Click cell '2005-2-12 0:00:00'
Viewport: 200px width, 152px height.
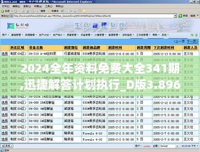(x=167, y=103)
